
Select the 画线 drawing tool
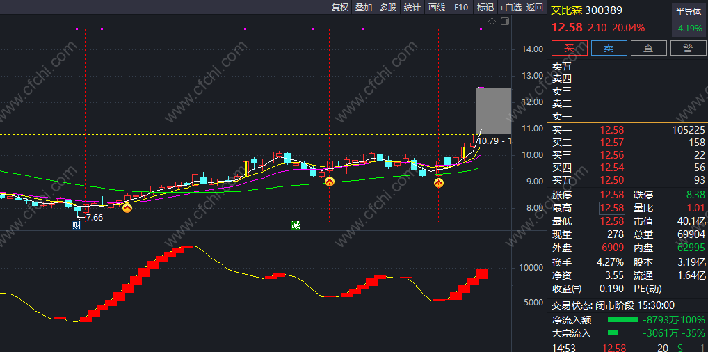coord(437,7)
